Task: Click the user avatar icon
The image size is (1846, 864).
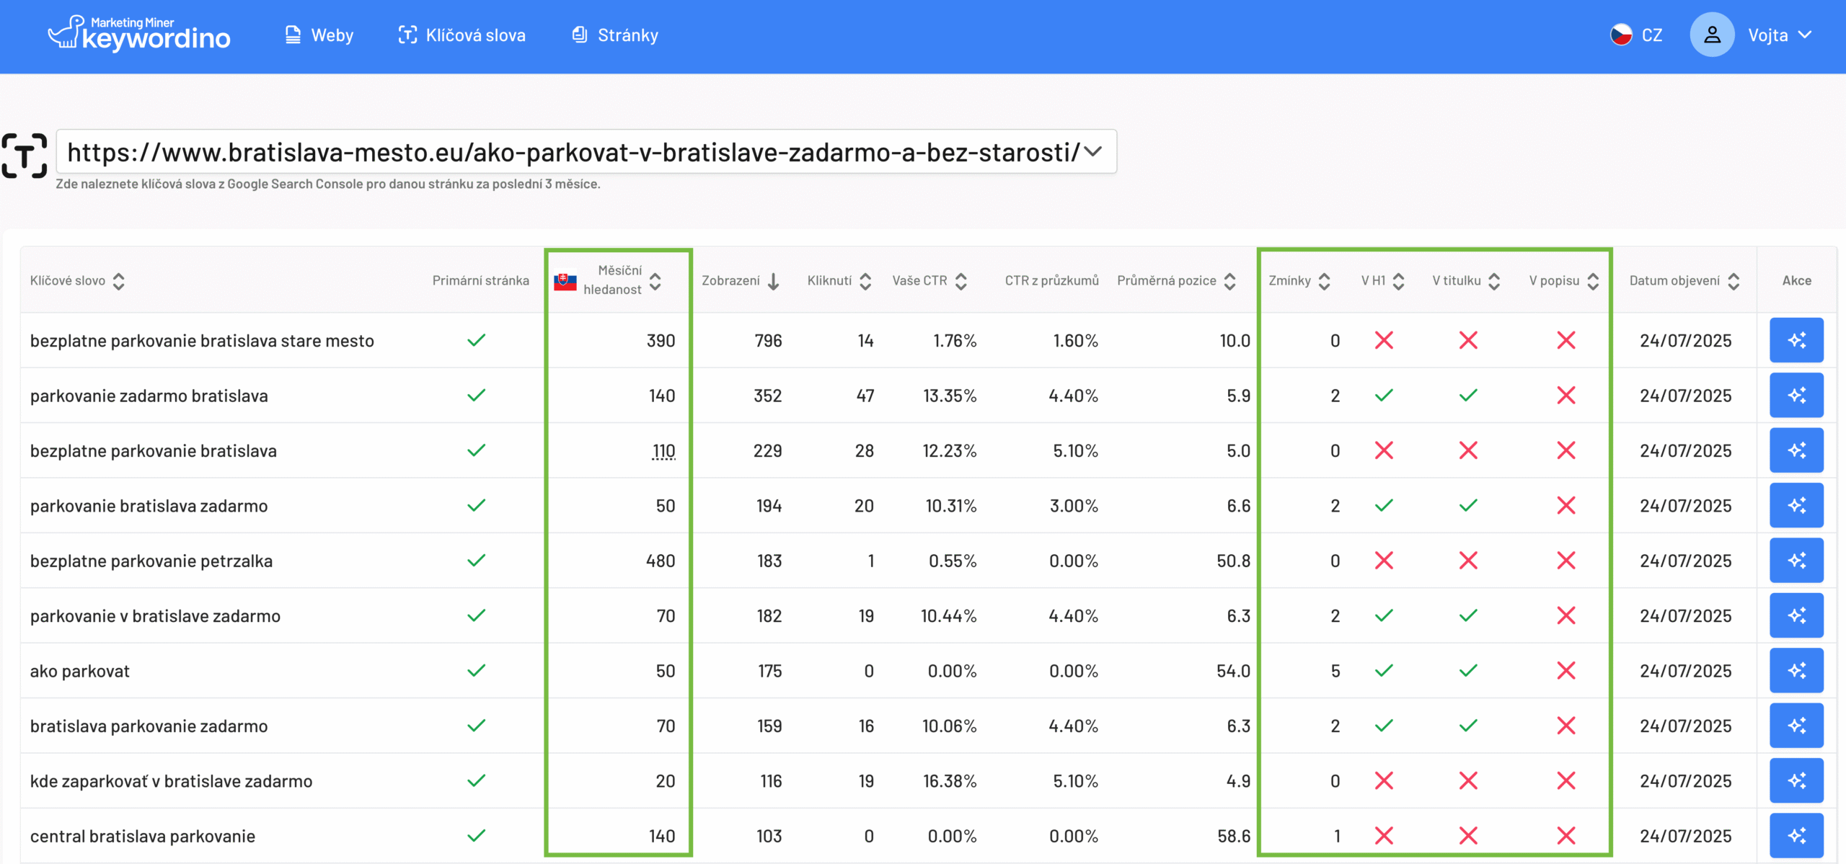Action: tap(1712, 35)
